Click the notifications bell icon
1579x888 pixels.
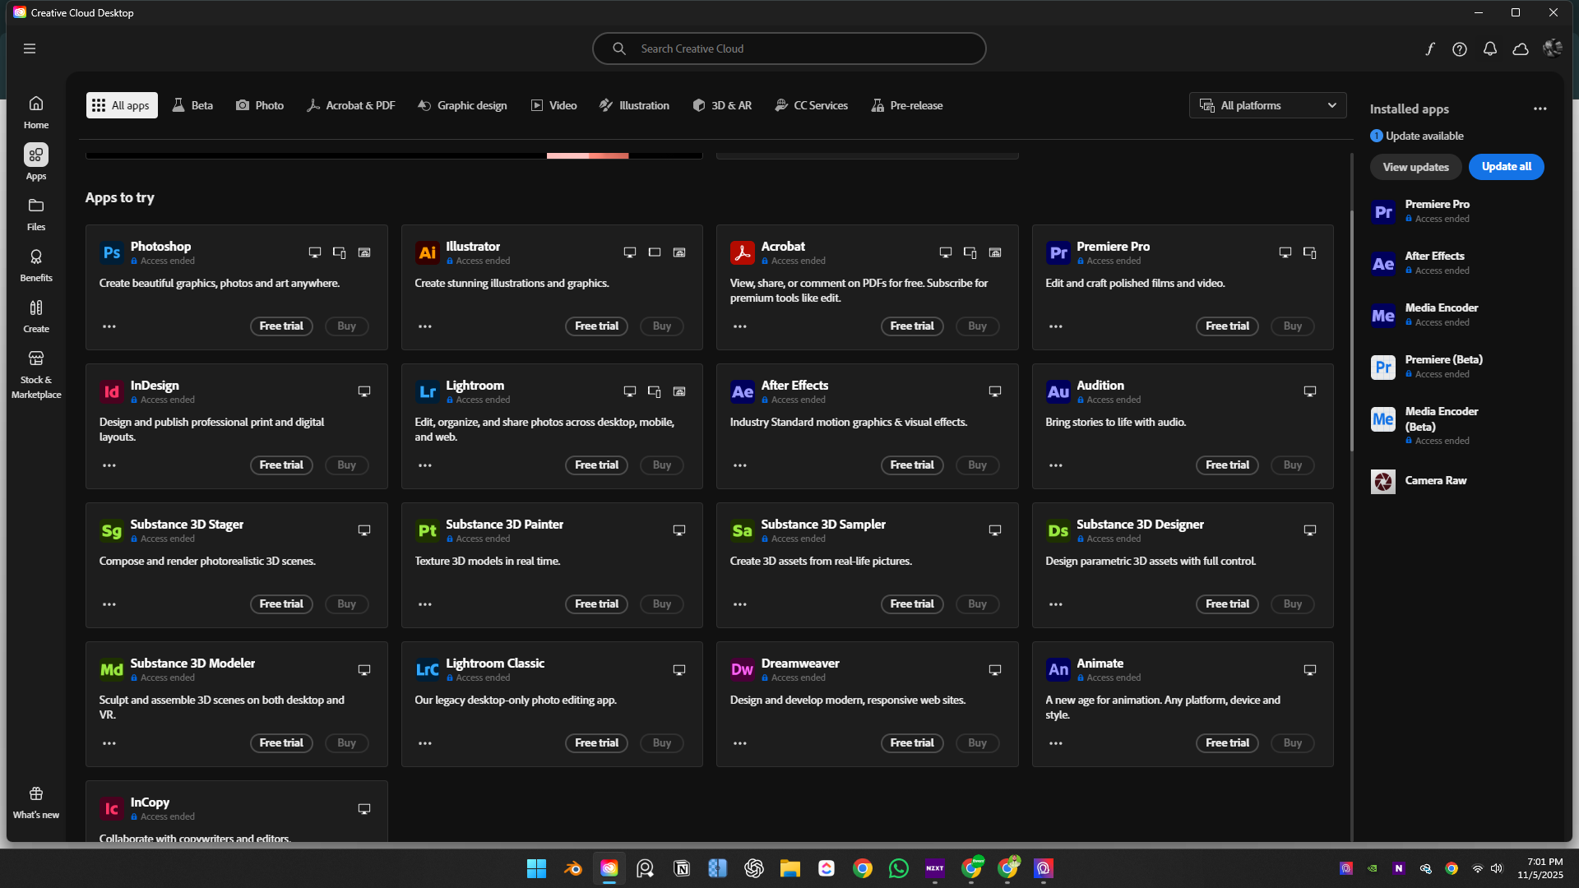(1489, 49)
